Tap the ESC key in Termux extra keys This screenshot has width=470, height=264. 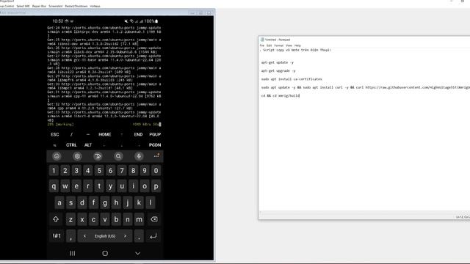pyautogui.click(x=55, y=135)
